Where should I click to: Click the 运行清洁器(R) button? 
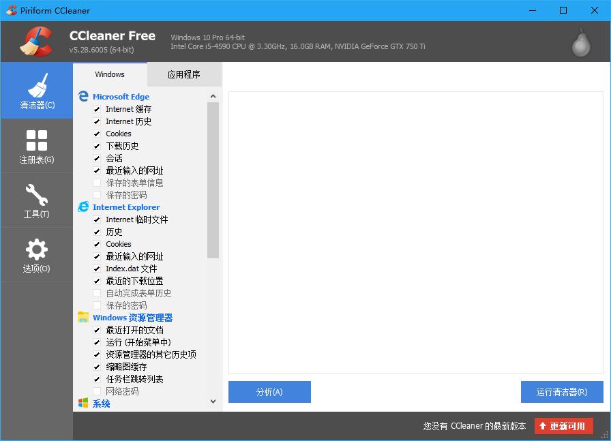click(561, 392)
